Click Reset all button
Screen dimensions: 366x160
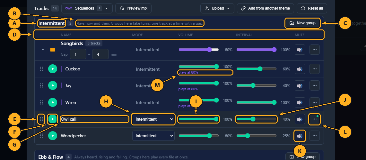(x=312, y=8)
